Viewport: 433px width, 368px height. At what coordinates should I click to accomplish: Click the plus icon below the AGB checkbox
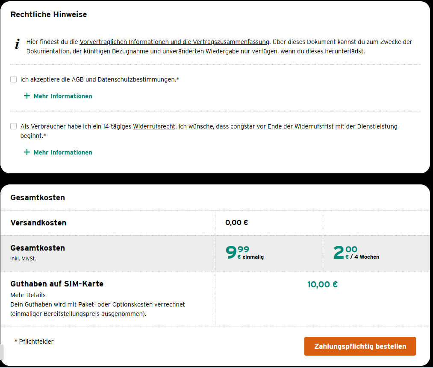27,96
